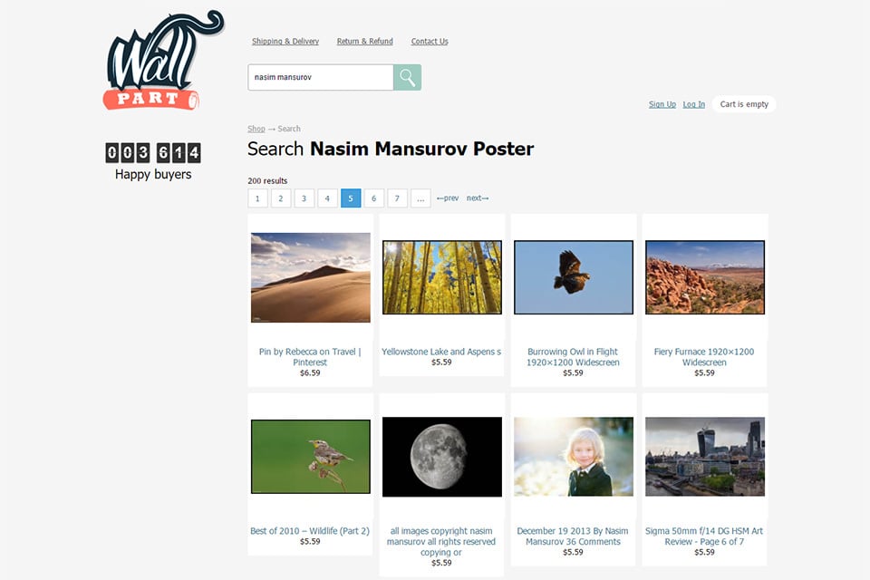
Task: Open the Contact Us link
Action: pos(430,41)
